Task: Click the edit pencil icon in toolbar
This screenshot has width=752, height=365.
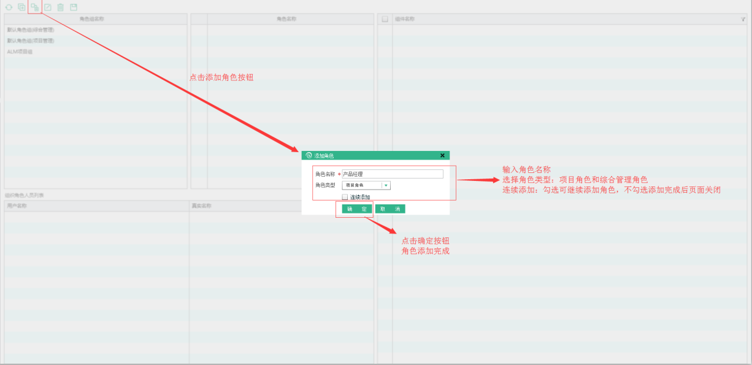Action: 48,7
